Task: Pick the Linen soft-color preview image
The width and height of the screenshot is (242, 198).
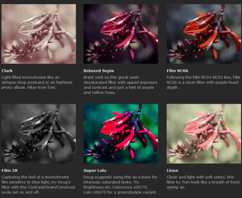Action: click(x=204, y=133)
